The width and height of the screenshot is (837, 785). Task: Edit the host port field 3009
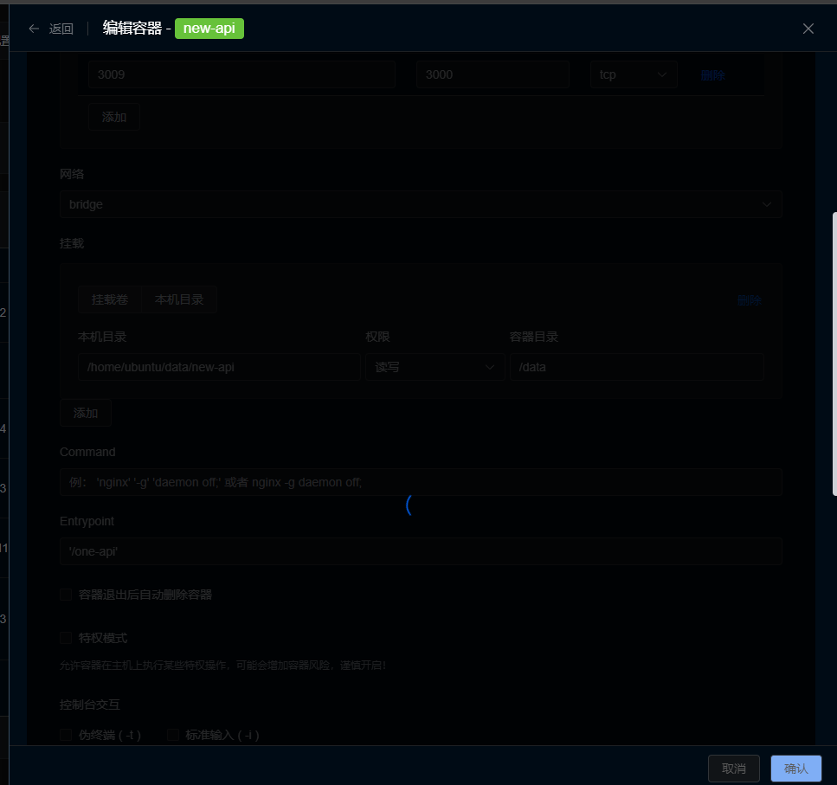coord(241,74)
